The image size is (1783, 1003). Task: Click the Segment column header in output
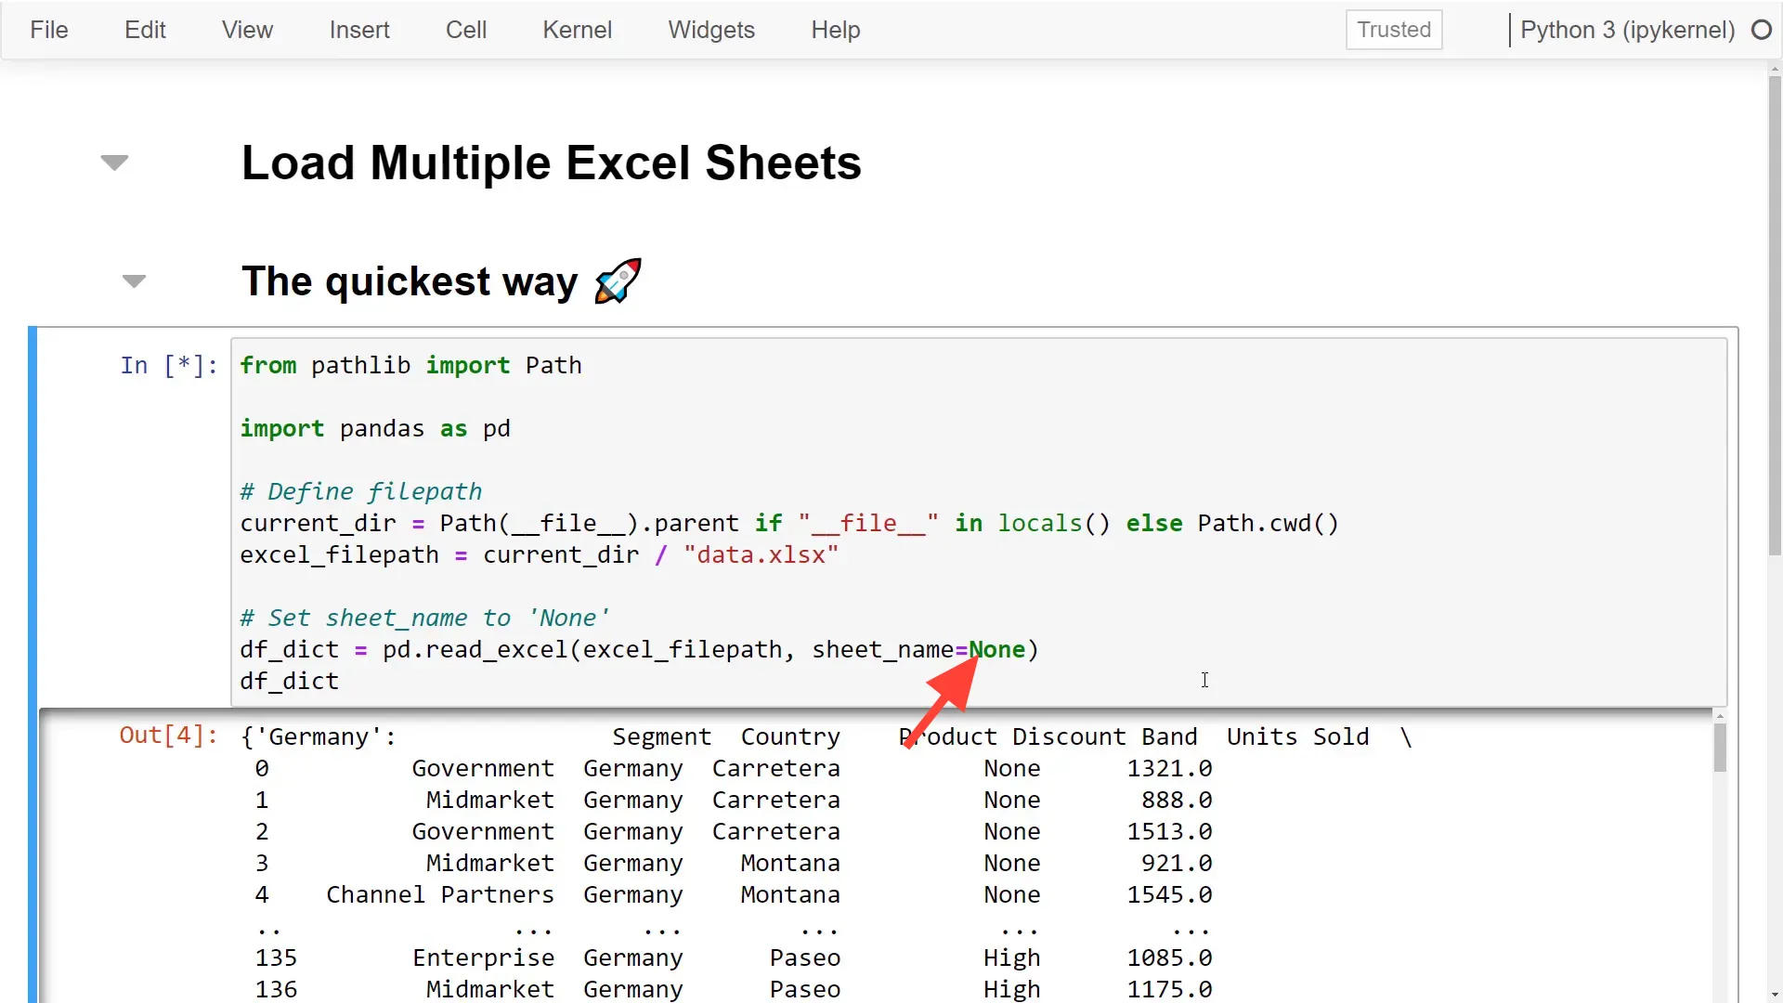pyautogui.click(x=661, y=737)
